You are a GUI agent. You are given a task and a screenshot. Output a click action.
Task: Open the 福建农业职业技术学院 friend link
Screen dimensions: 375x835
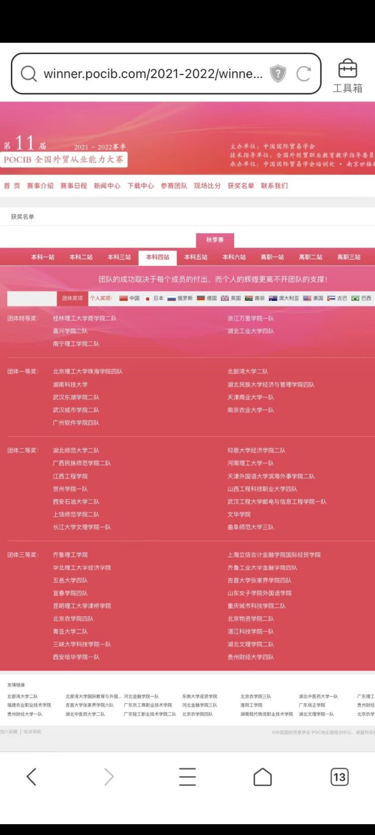click(x=29, y=705)
